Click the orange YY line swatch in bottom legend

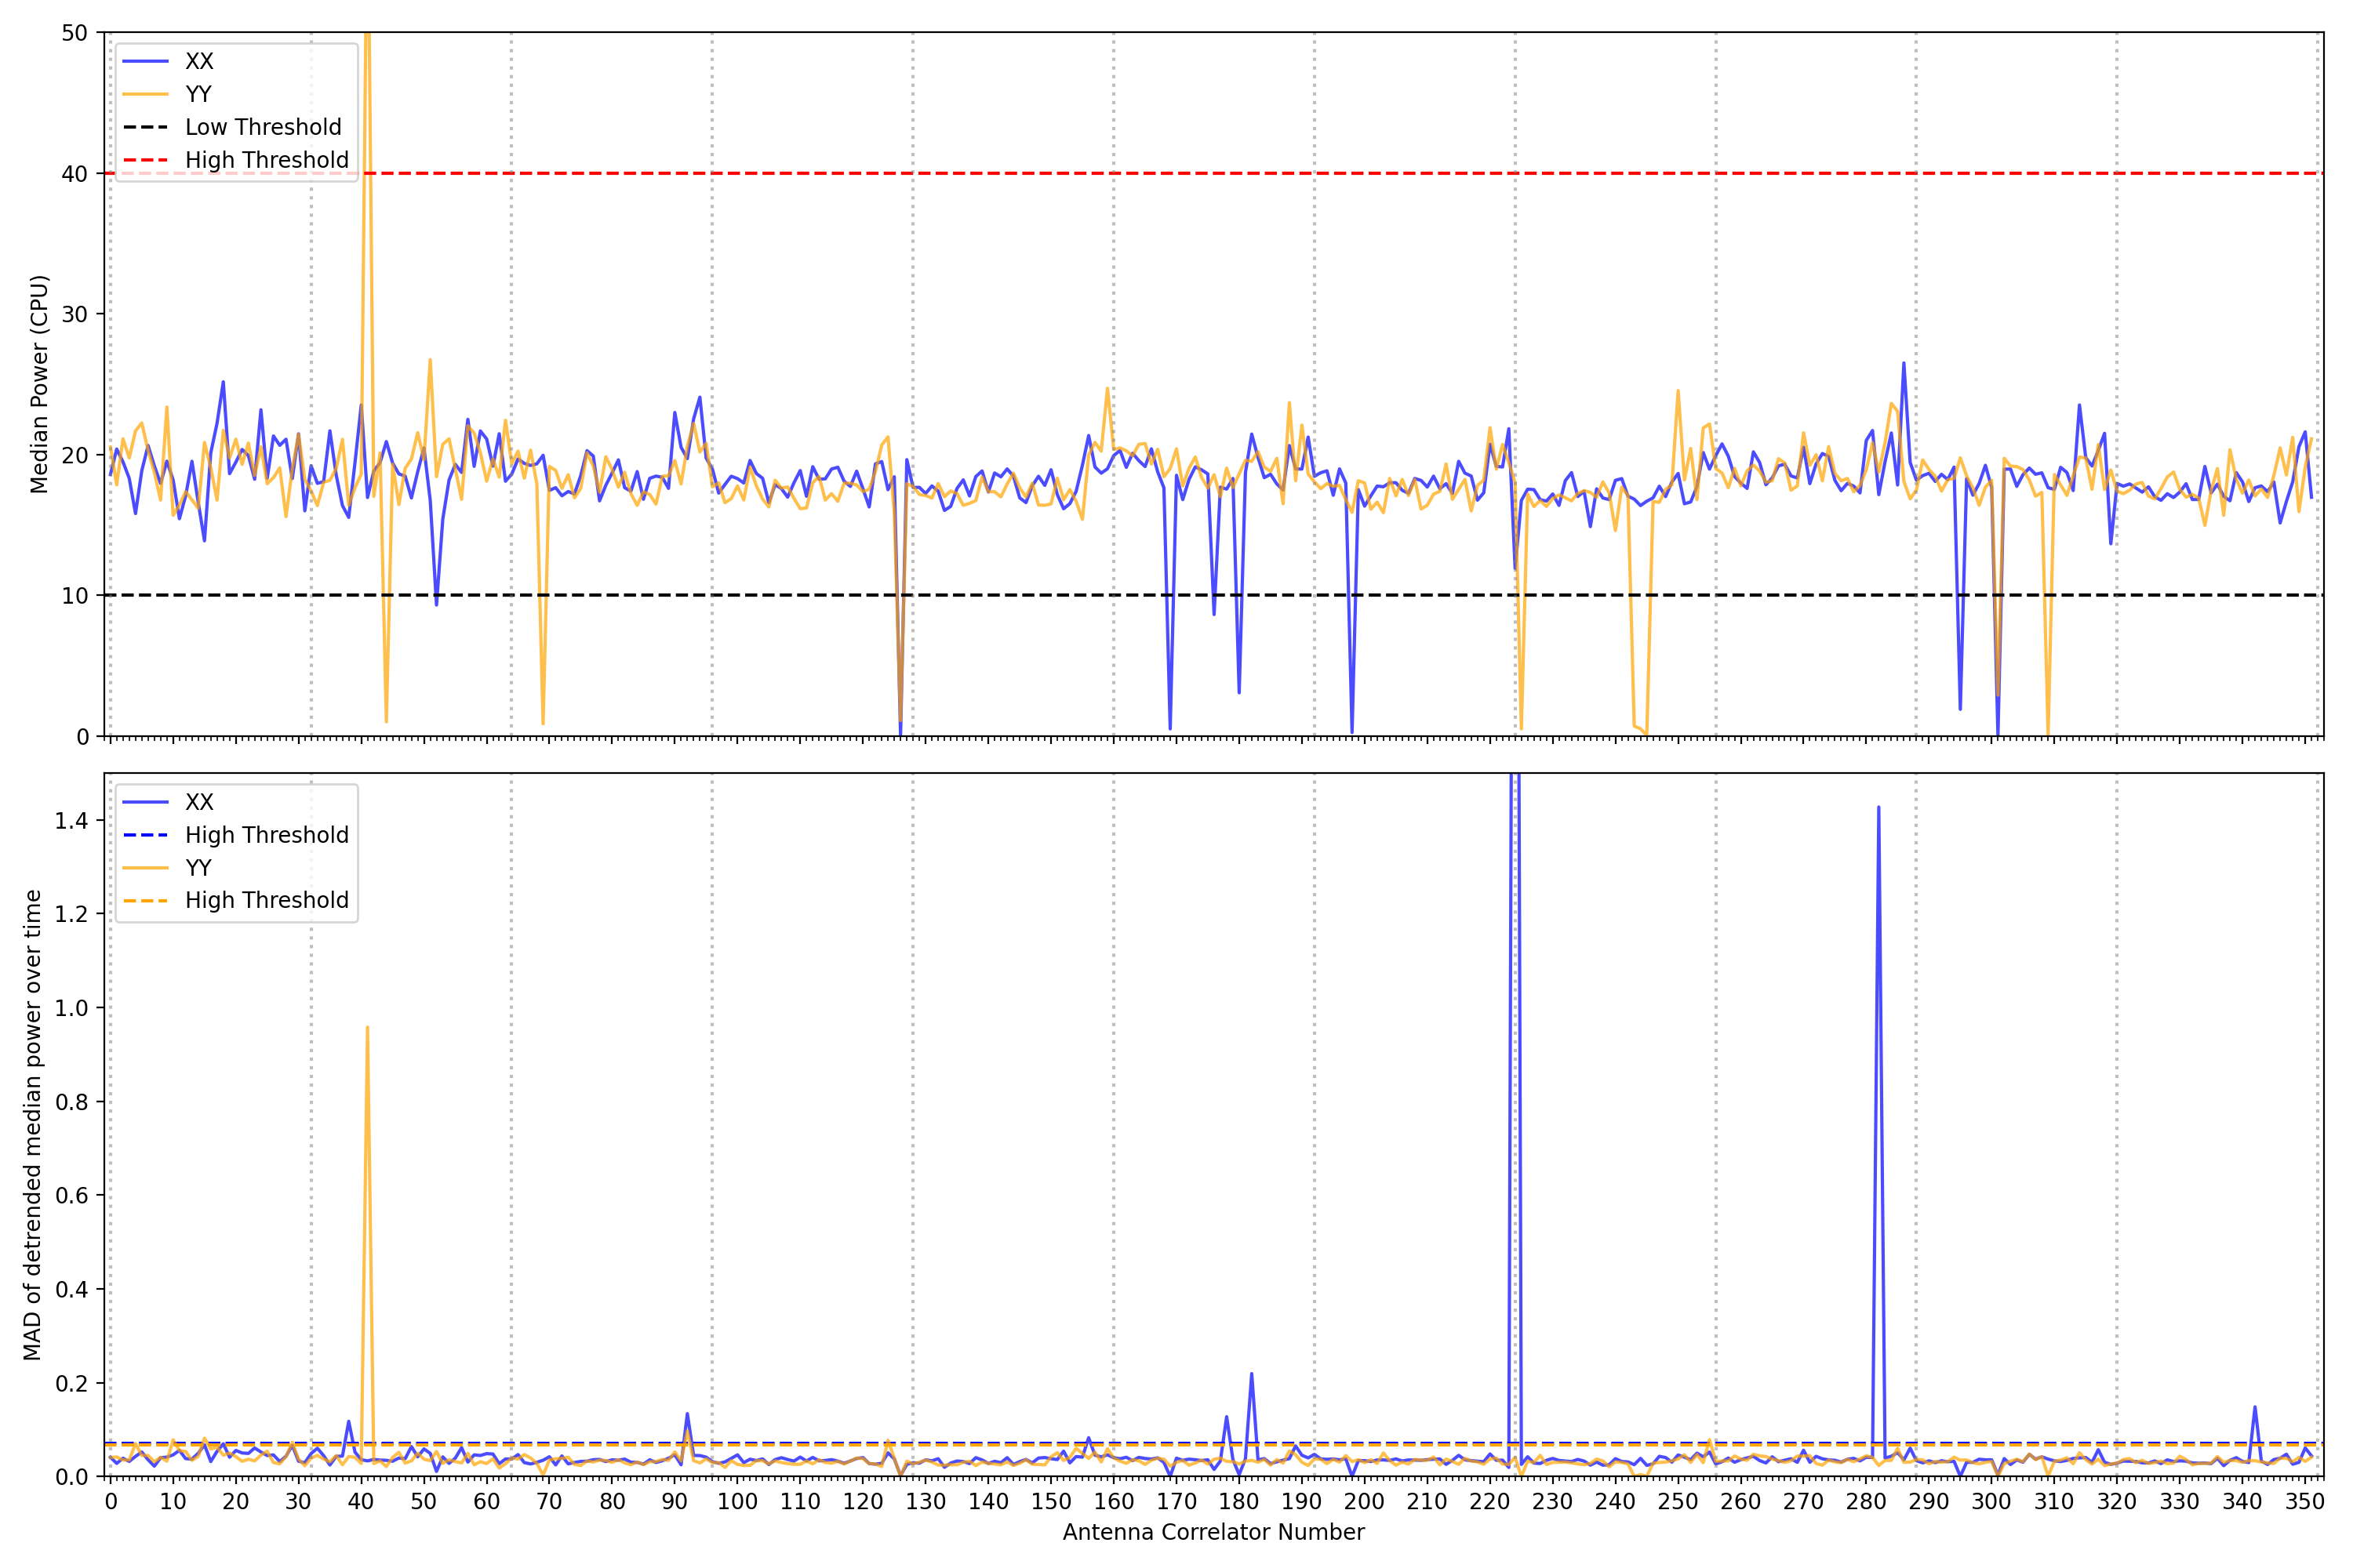[x=146, y=868]
